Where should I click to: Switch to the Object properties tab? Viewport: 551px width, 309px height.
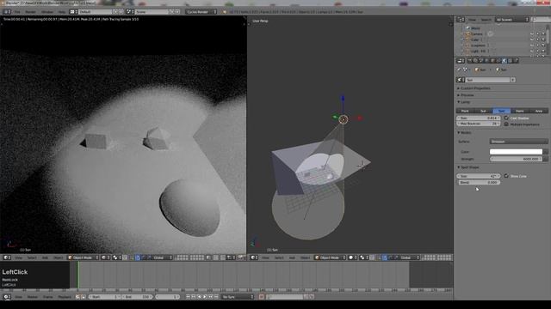click(492, 61)
